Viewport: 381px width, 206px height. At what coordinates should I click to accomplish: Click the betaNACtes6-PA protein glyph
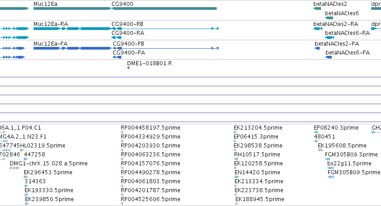329,57
